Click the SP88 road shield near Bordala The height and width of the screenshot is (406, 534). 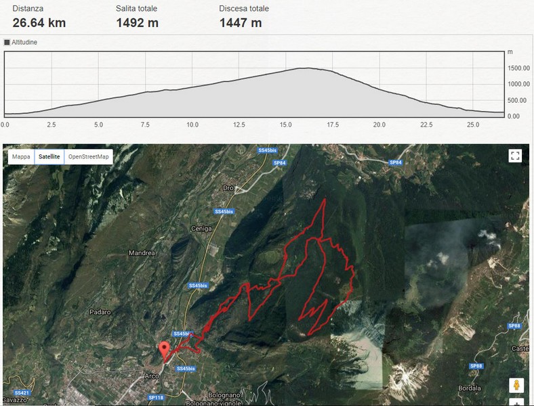476,366
